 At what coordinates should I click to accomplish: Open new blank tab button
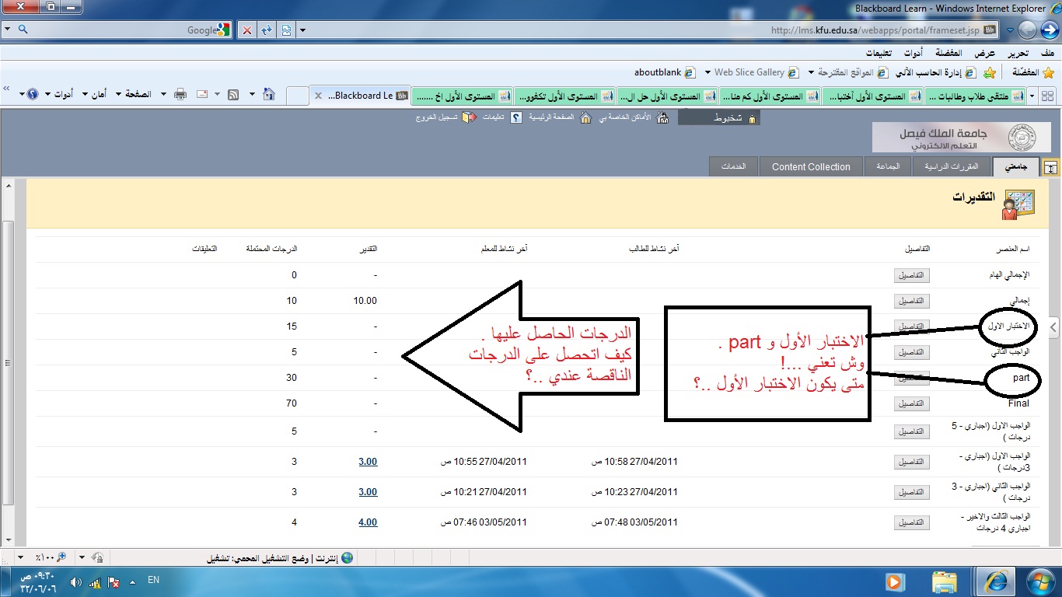(x=298, y=96)
